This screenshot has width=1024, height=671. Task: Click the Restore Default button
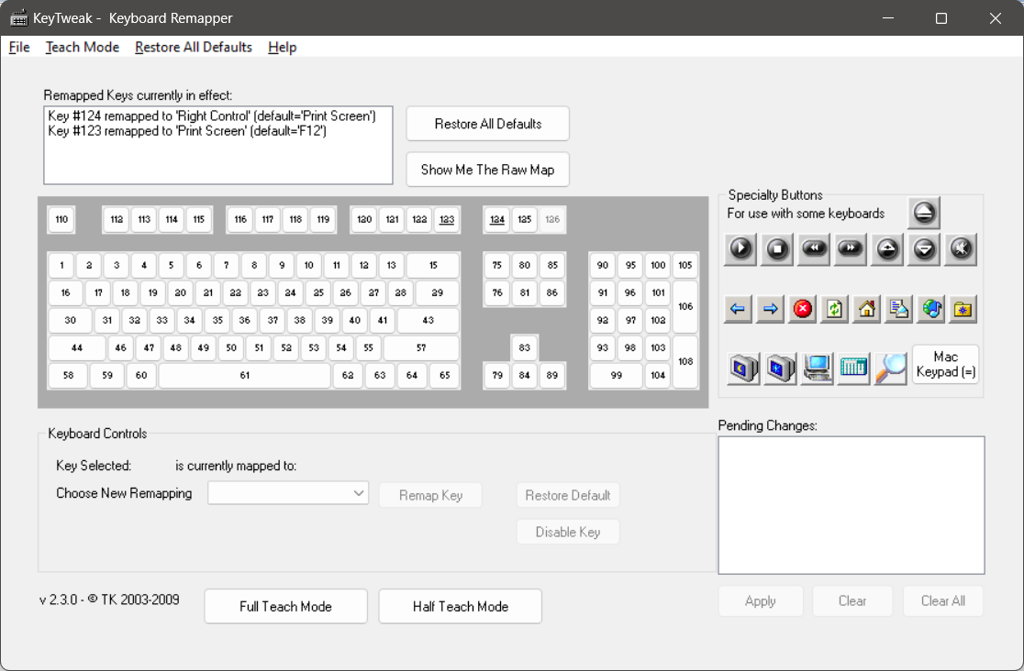point(567,495)
